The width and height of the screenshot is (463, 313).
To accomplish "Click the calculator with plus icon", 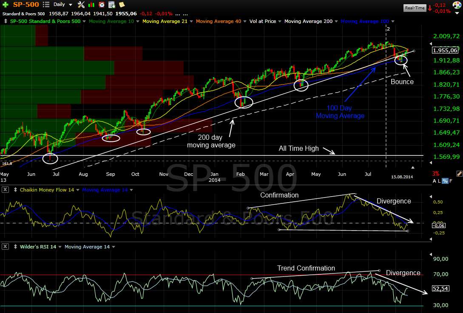I will coord(112,5).
